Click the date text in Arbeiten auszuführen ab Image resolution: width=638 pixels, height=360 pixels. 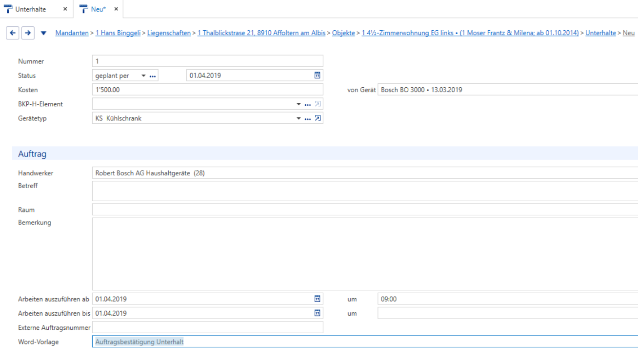tap(111, 299)
